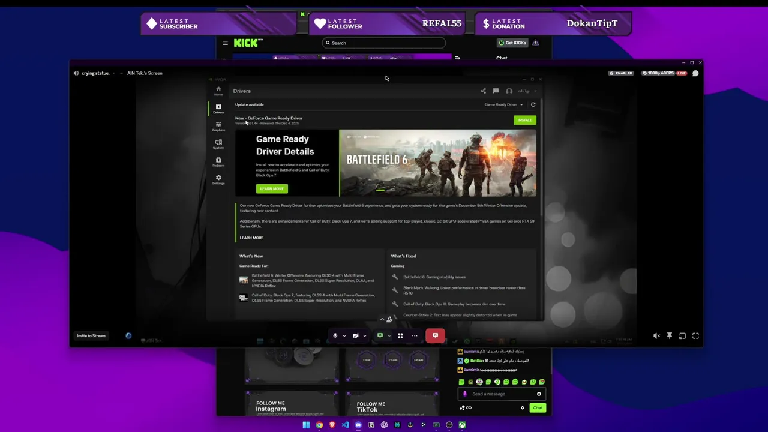This screenshot has height=432, width=768.
Task: Open Brave browser from the taskbar
Action: coord(332,425)
